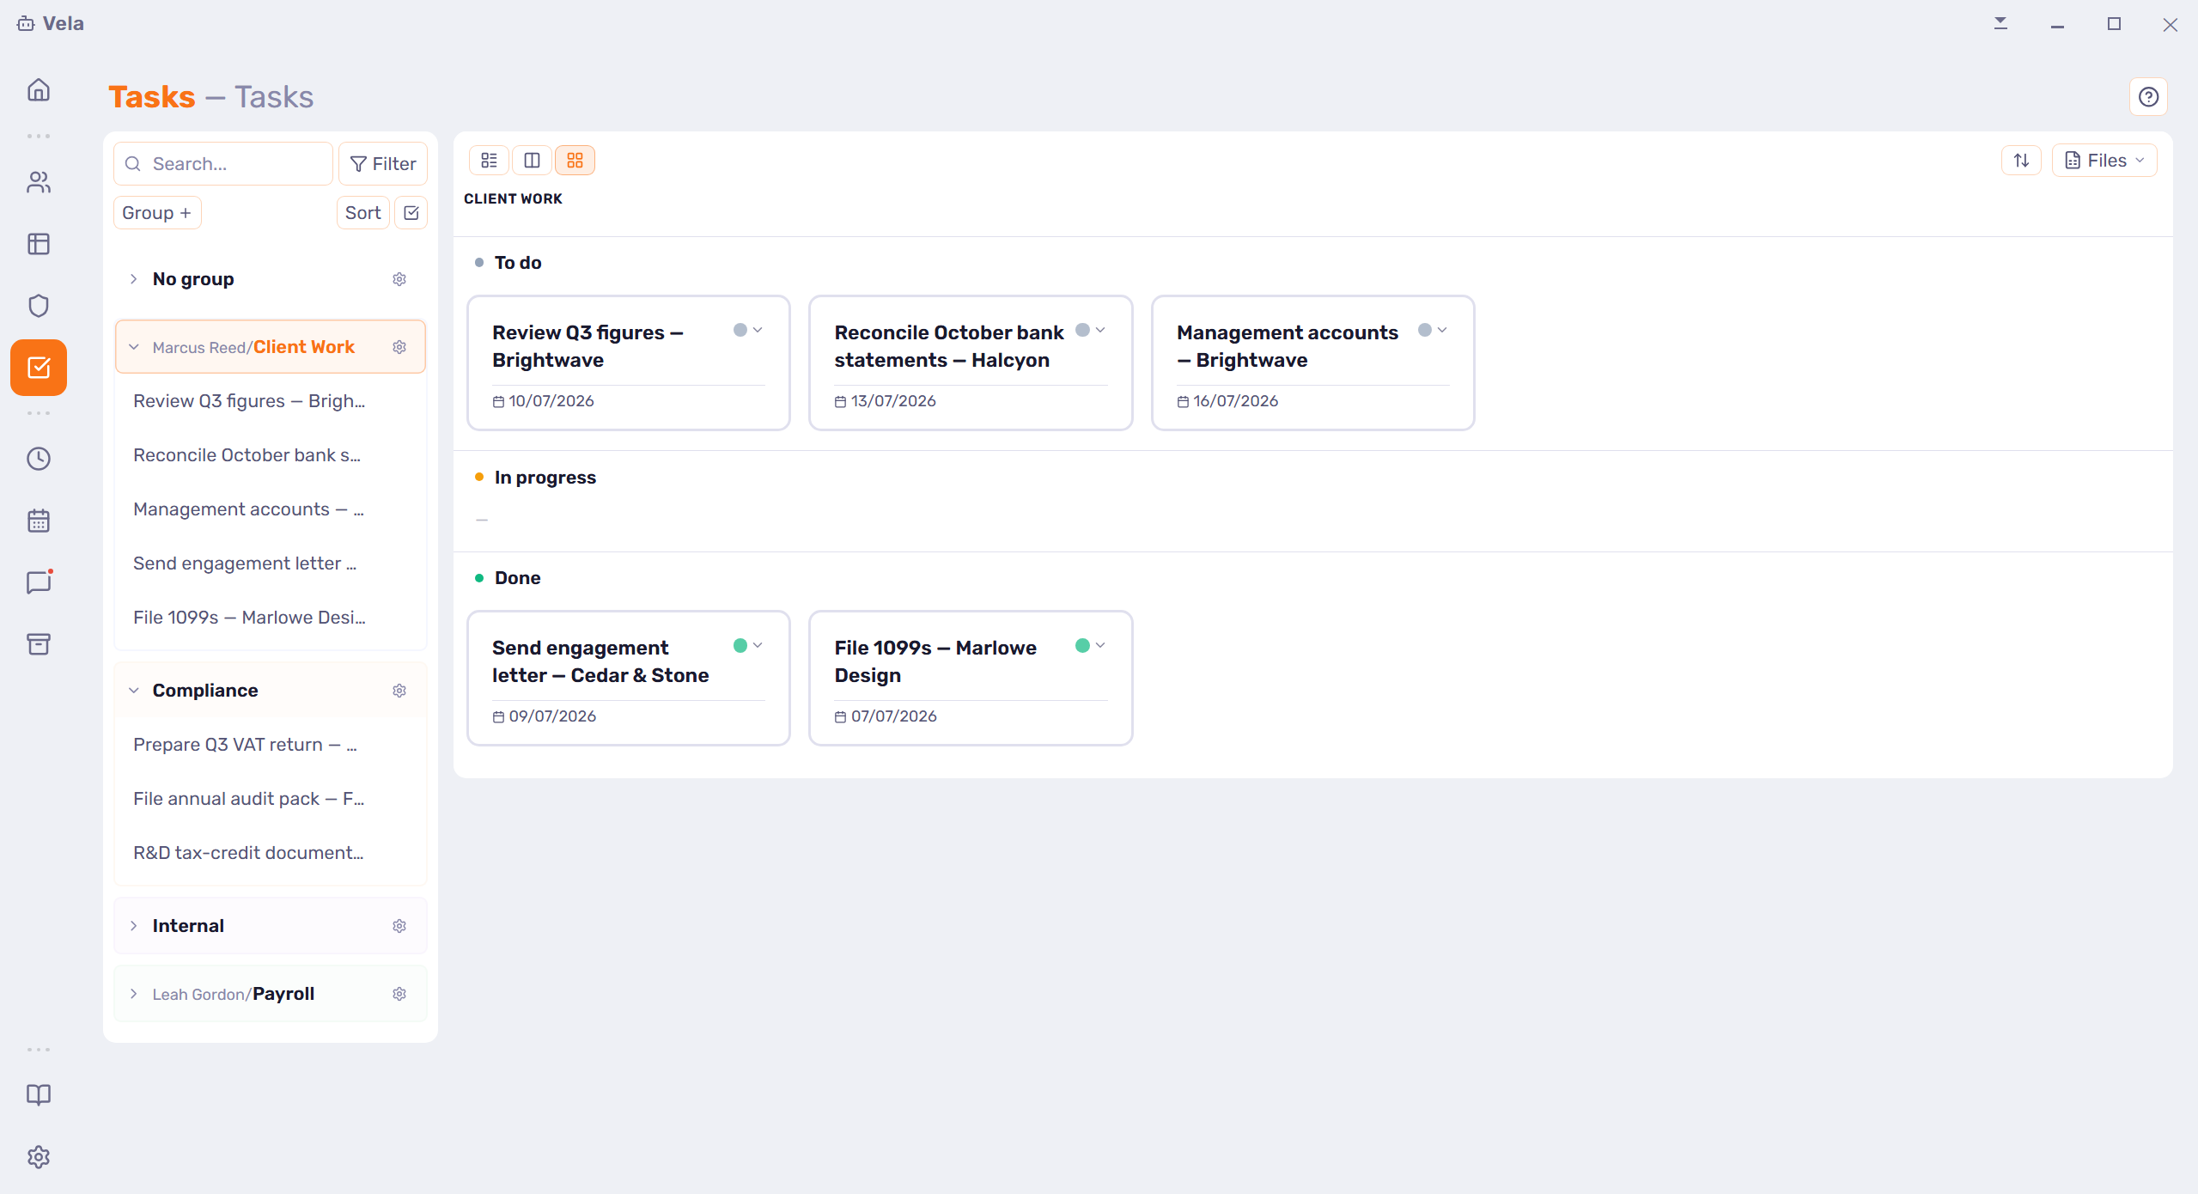
Task: Click the Tasks breadcrumb title
Action: point(152,97)
